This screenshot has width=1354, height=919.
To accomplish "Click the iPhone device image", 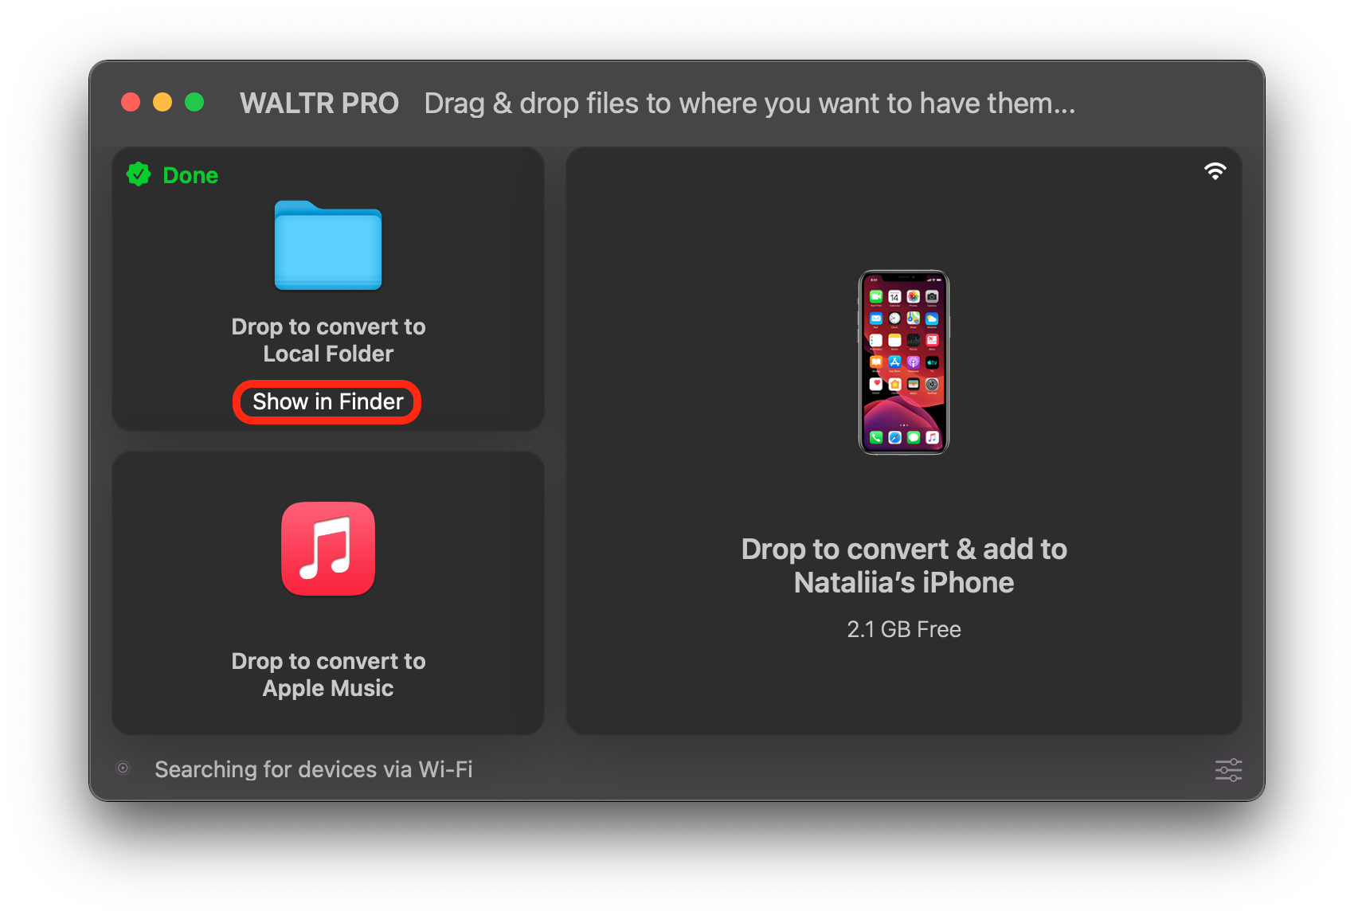I will (x=903, y=362).
